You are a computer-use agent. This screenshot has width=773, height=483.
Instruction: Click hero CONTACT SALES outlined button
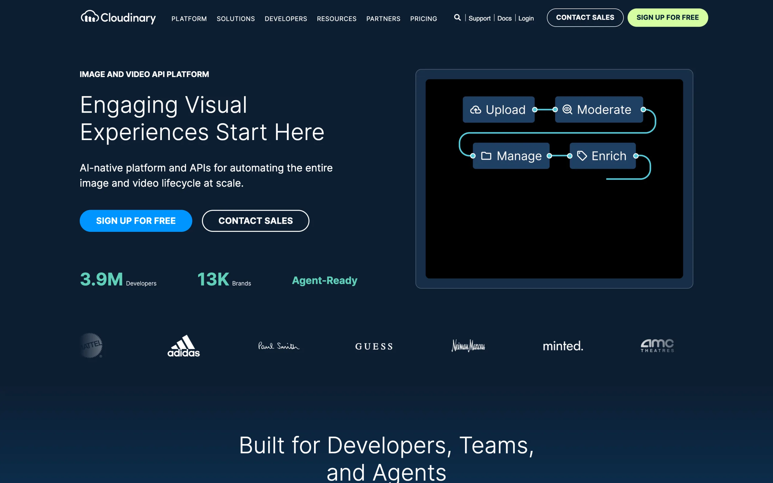pos(255,221)
